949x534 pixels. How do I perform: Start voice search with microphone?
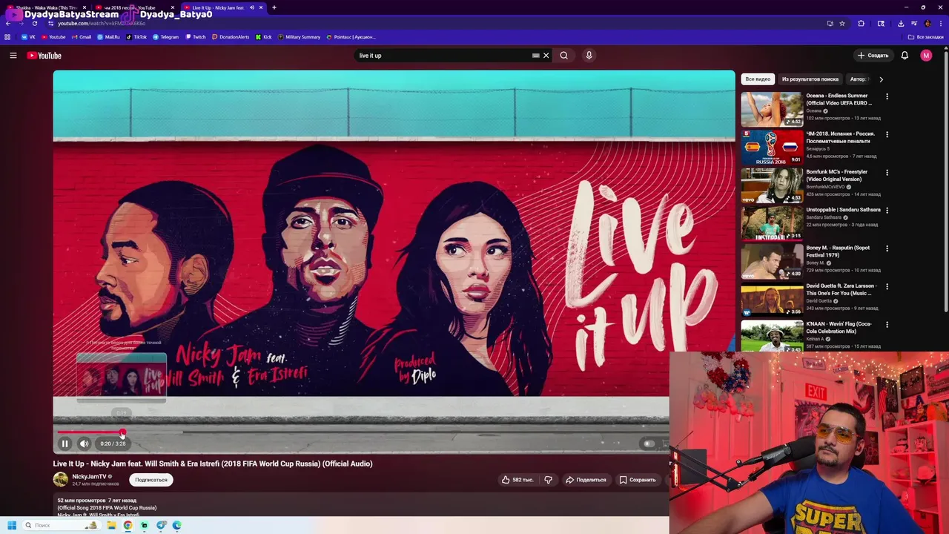tap(589, 56)
